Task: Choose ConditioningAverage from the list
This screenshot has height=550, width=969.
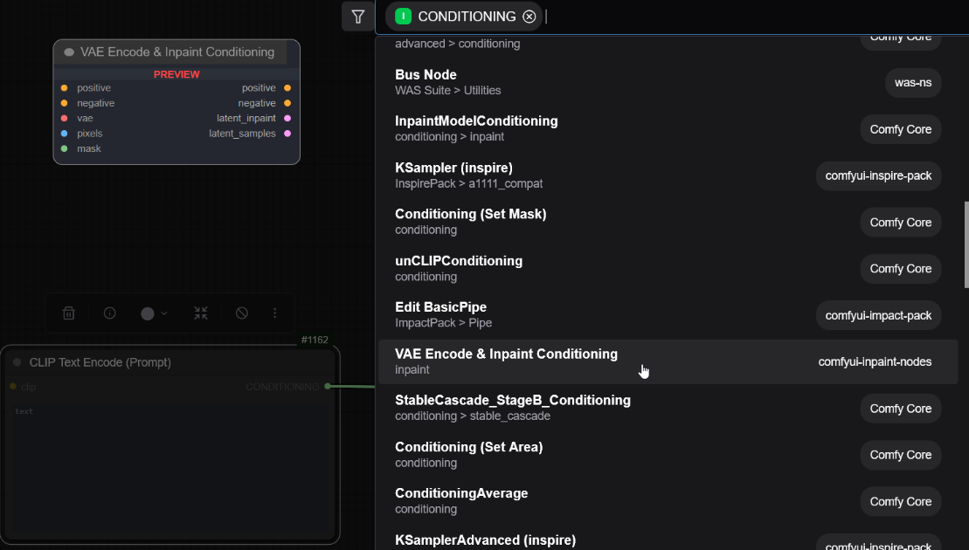Action: 668,501
